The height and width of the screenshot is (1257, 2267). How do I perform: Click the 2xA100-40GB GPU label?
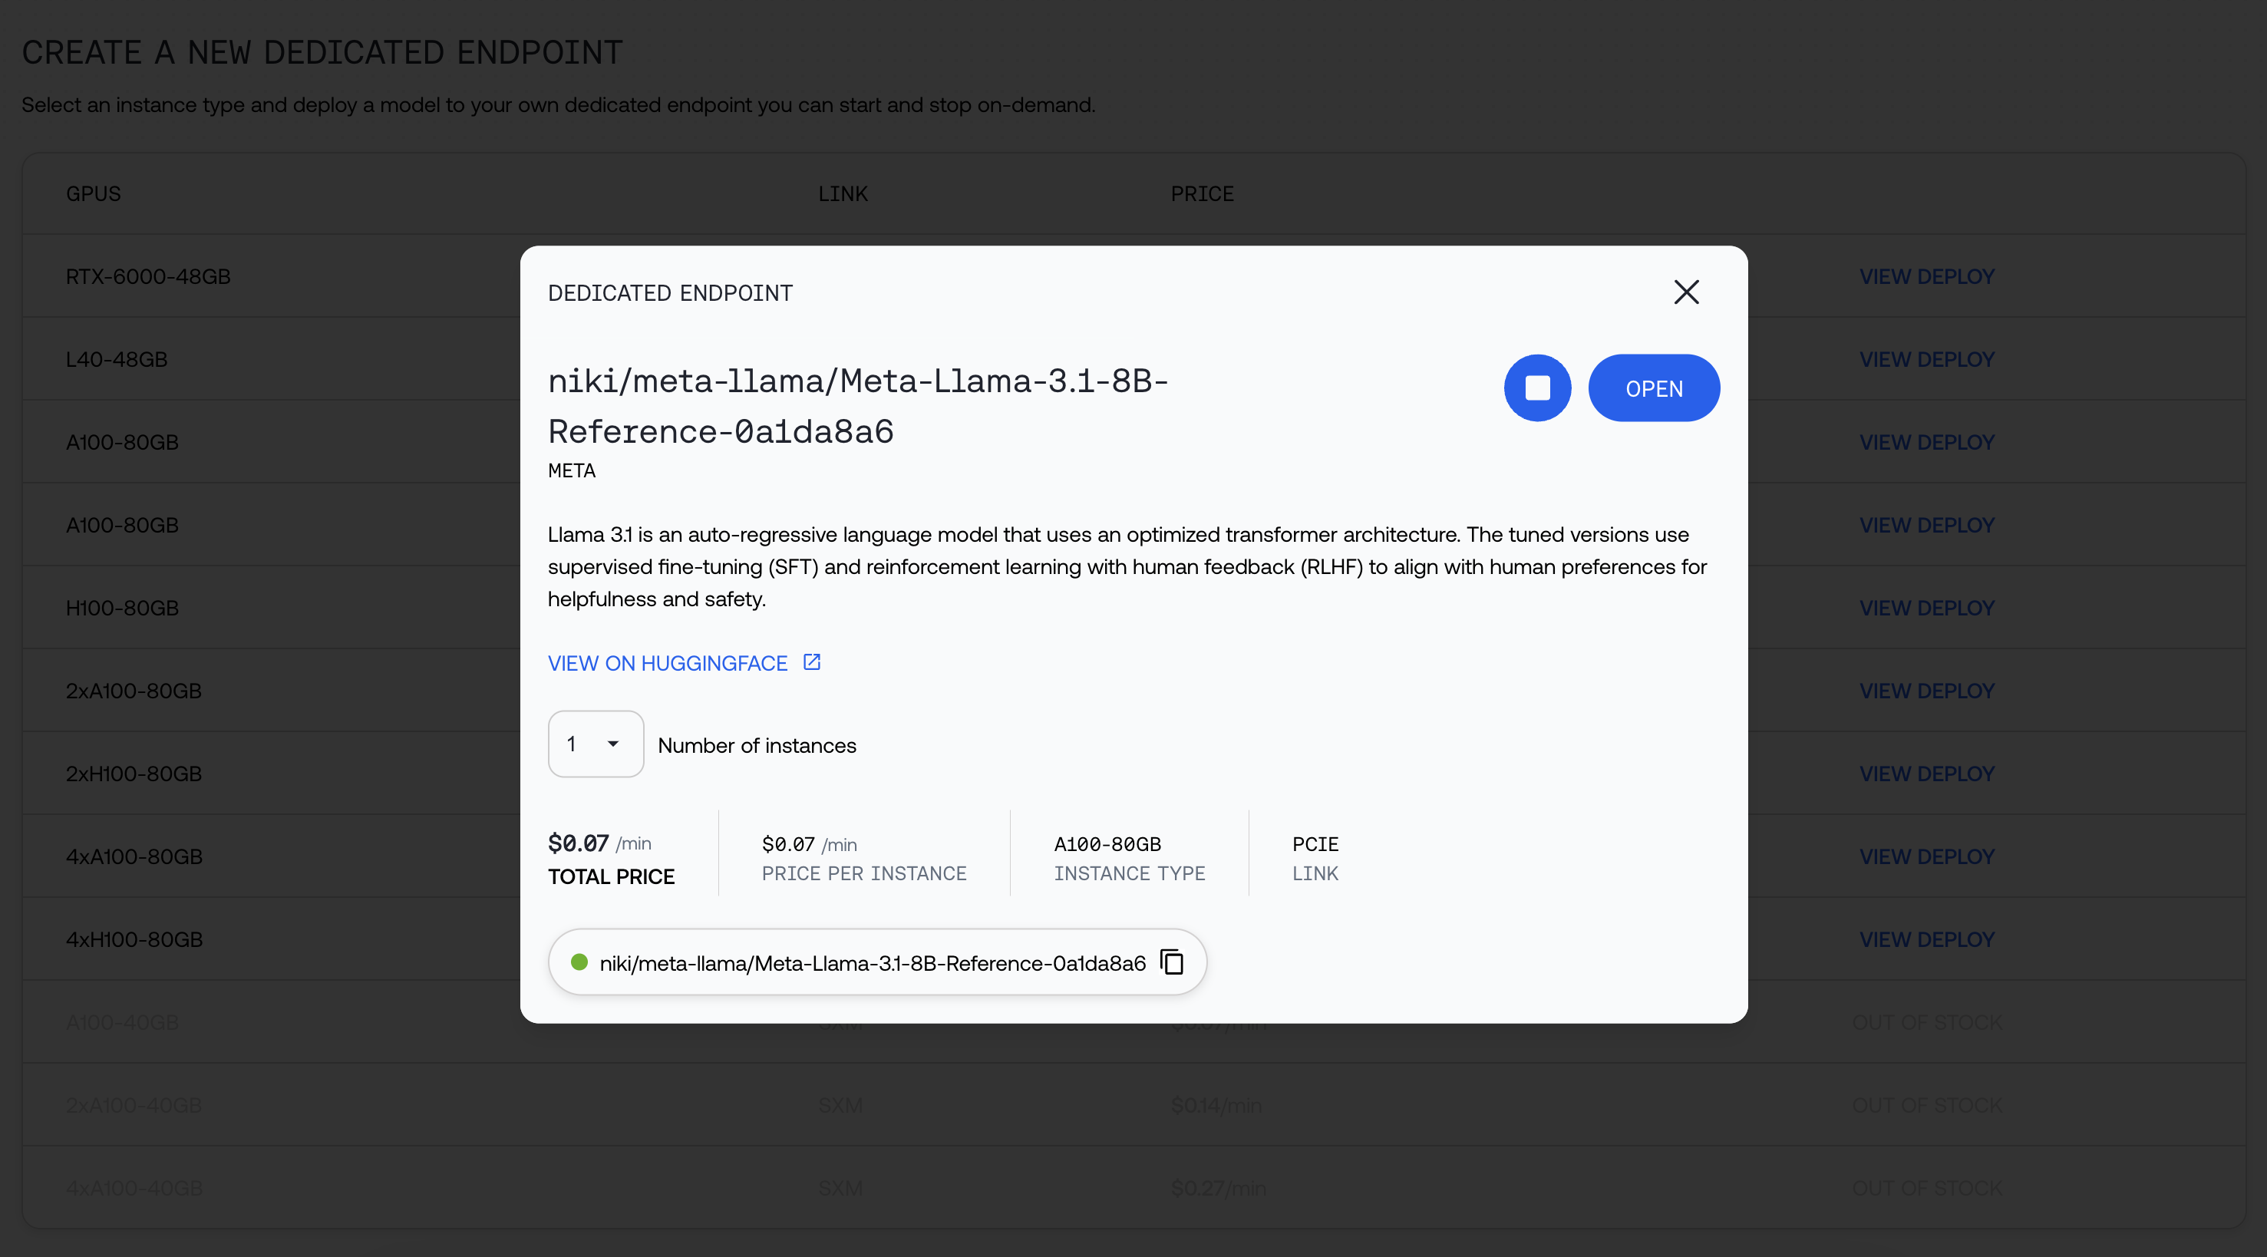click(134, 1106)
